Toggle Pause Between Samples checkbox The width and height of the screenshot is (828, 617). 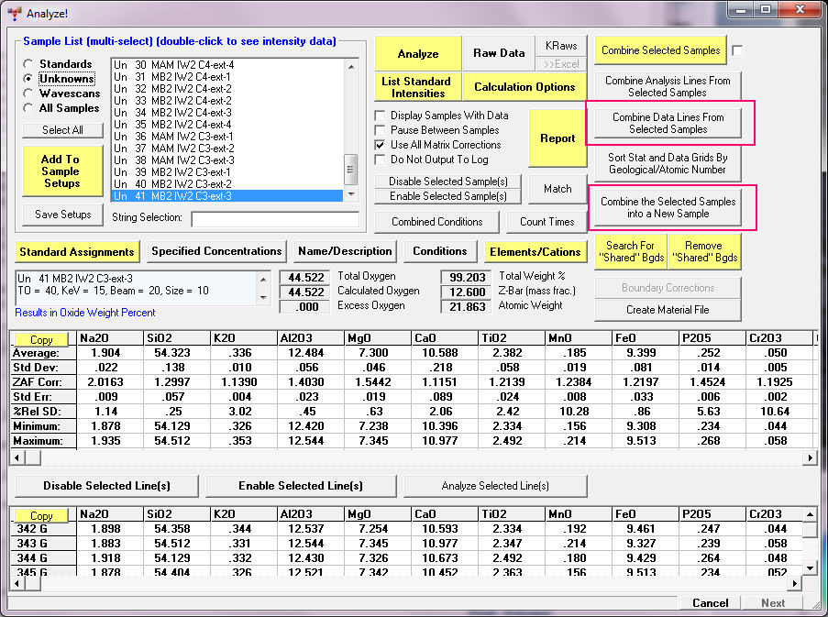point(381,130)
